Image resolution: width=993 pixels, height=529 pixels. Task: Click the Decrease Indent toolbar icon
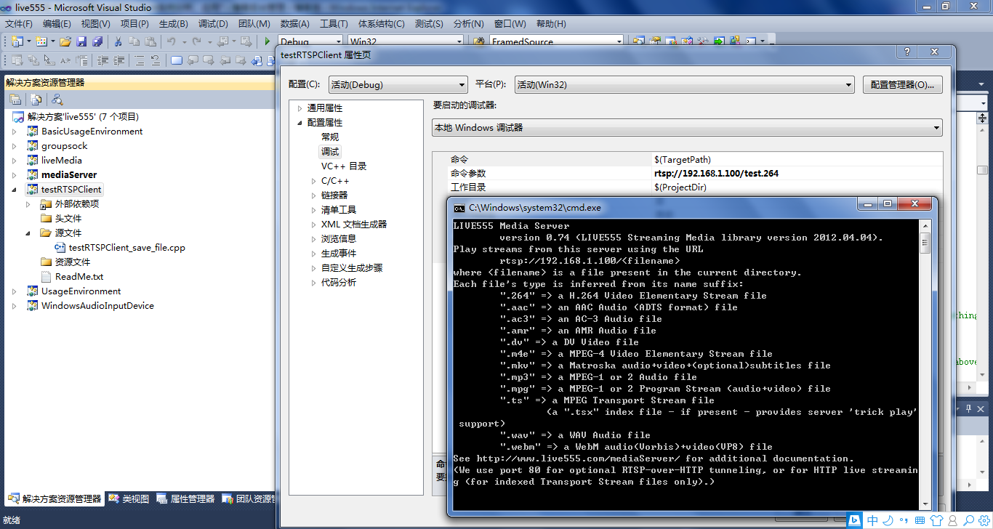tap(103, 60)
